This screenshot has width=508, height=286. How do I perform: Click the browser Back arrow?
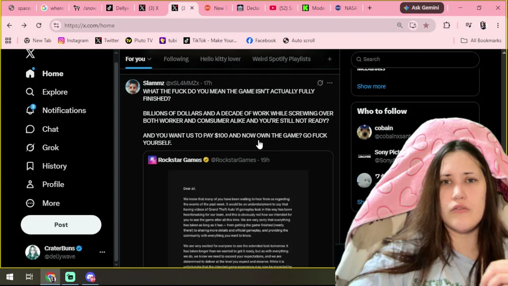pos(10,25)
